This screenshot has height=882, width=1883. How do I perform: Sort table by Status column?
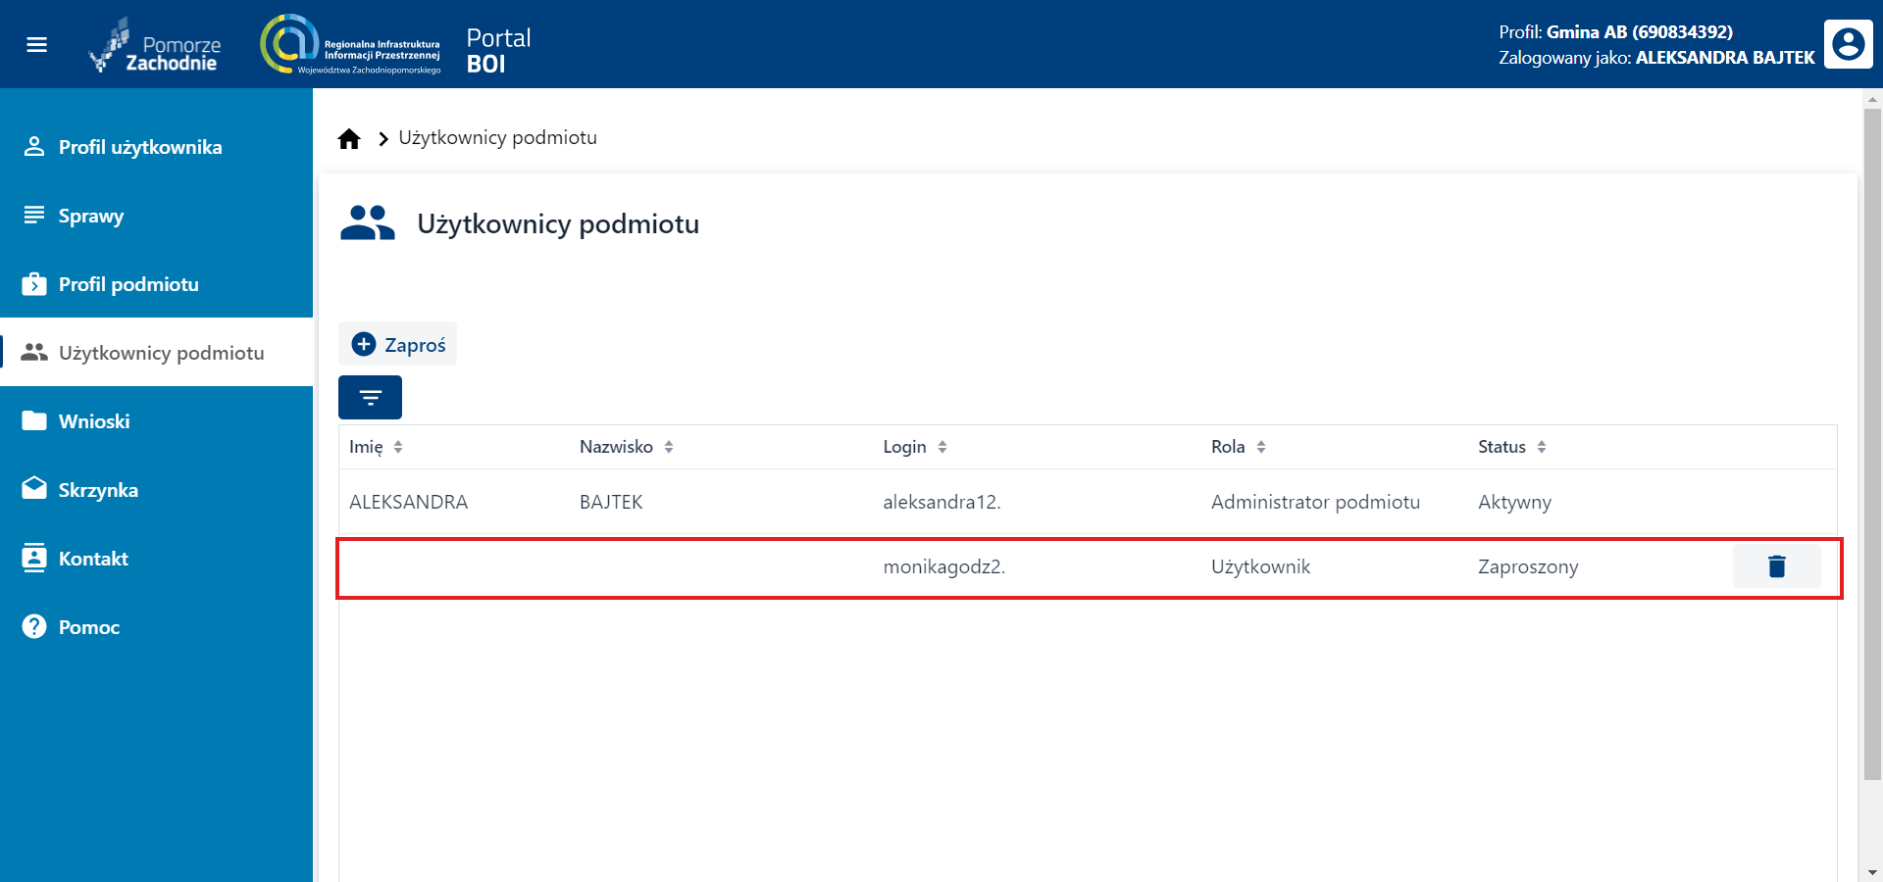pyautogui.click(x=1541, y=447)
